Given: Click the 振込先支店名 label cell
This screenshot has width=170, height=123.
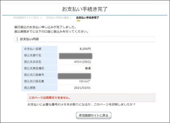Looking at the screenshot, I should [39, 62].
